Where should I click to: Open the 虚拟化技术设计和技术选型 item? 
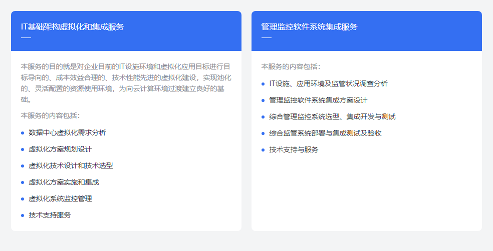[71, 165]
